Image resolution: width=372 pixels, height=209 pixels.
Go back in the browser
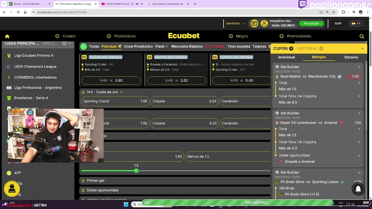(x=4, y=12)
